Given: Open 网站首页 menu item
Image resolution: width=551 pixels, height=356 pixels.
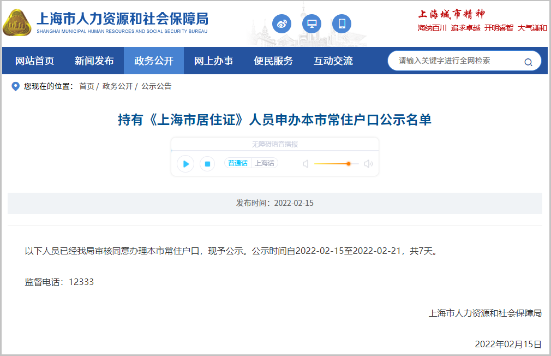Looking at the screenshot, I should point(34,61).
